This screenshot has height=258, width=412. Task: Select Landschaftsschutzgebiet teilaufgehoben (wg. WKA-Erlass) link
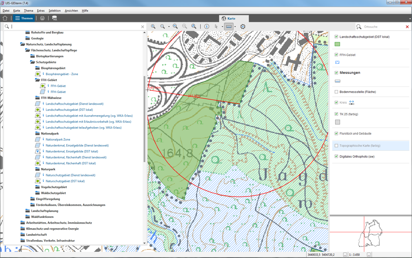84,127
